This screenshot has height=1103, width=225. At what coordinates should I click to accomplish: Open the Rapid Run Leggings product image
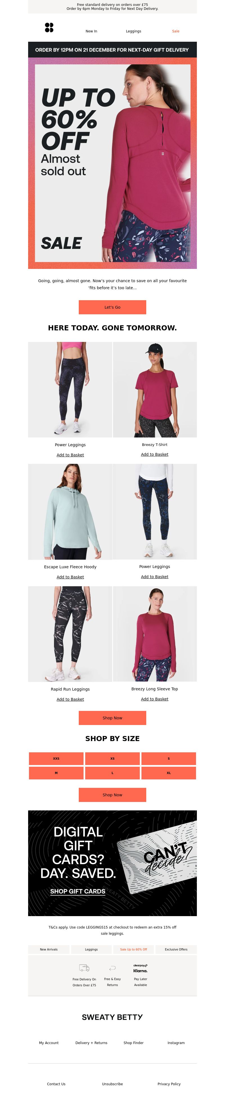(70, 634)
